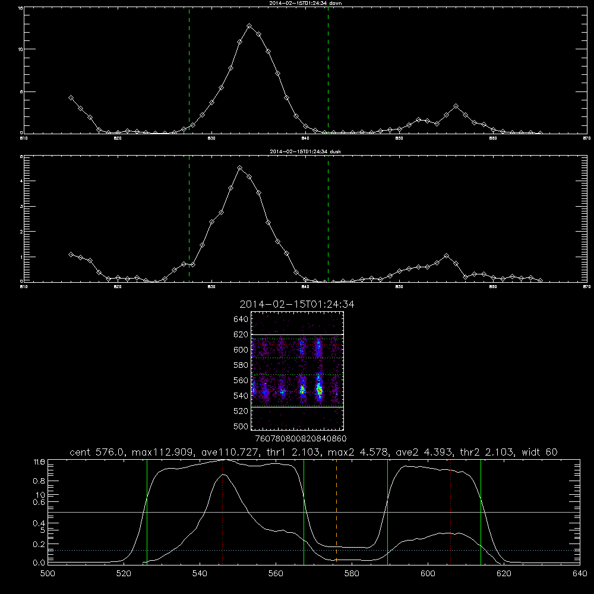This screenshot has width=594, height=594.
Task: Click the spectral image thumbnail
Action: tap(298, 371)
